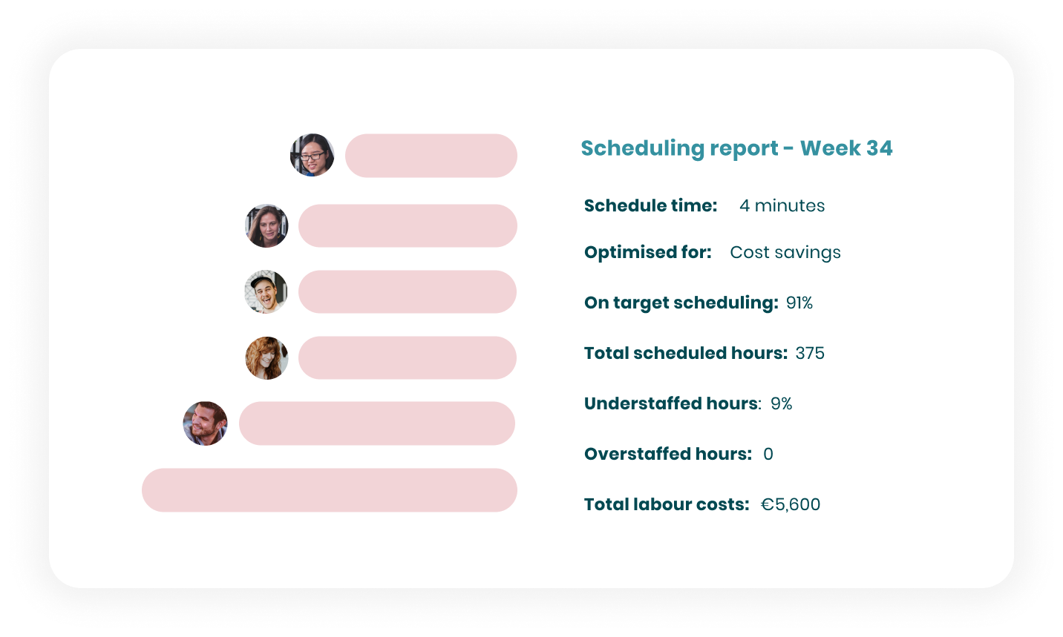Image resolution: width=1063 pixels, height=637 pixels.
Task: Click the pink bar beside man in cap
Action: click(408, 292)
